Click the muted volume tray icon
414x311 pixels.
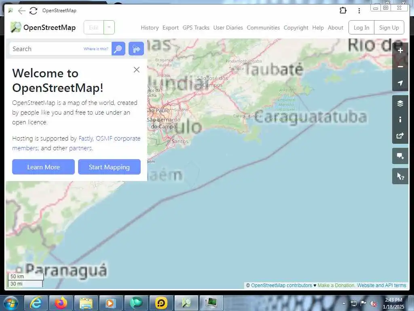click(x=373, y=304)
